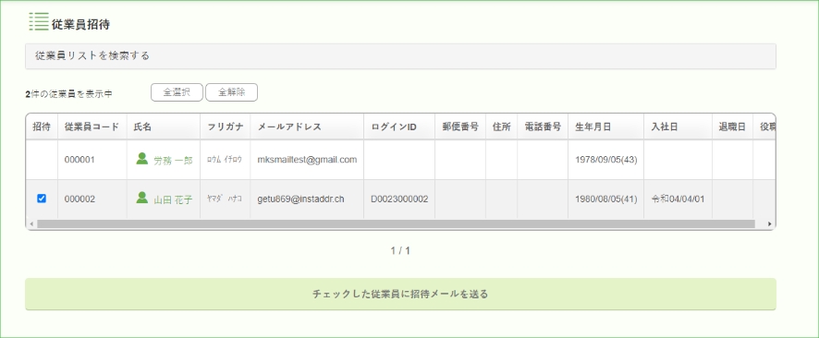
Task: Click furigana ヤマダ ハナコ
Action: click(x=225, y=199)
